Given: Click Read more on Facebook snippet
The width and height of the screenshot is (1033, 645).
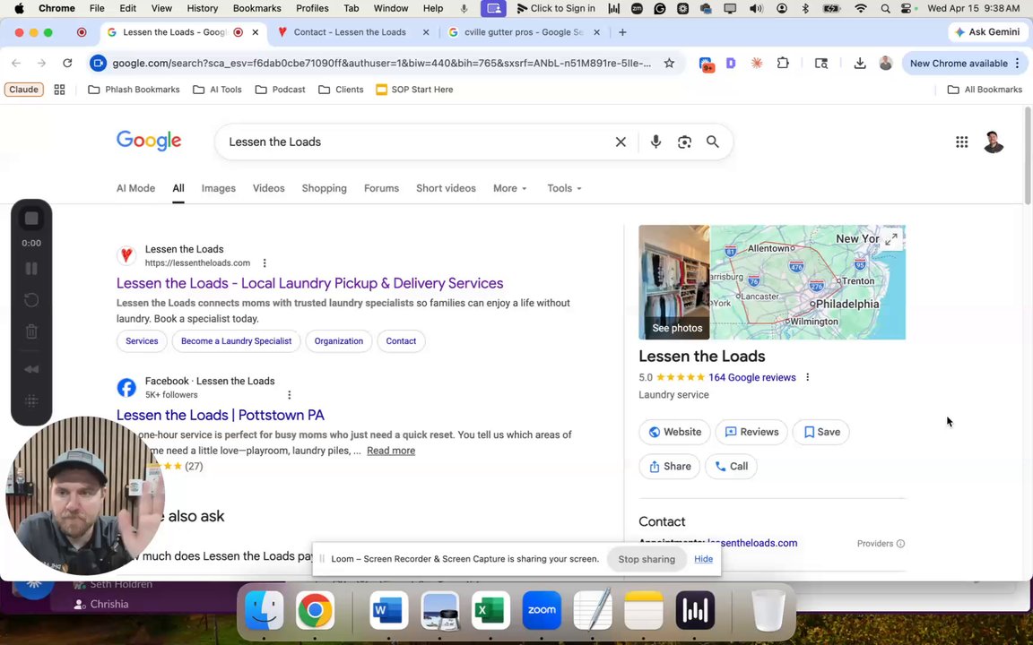Looking at the screenshot, I should click(391, 451).
